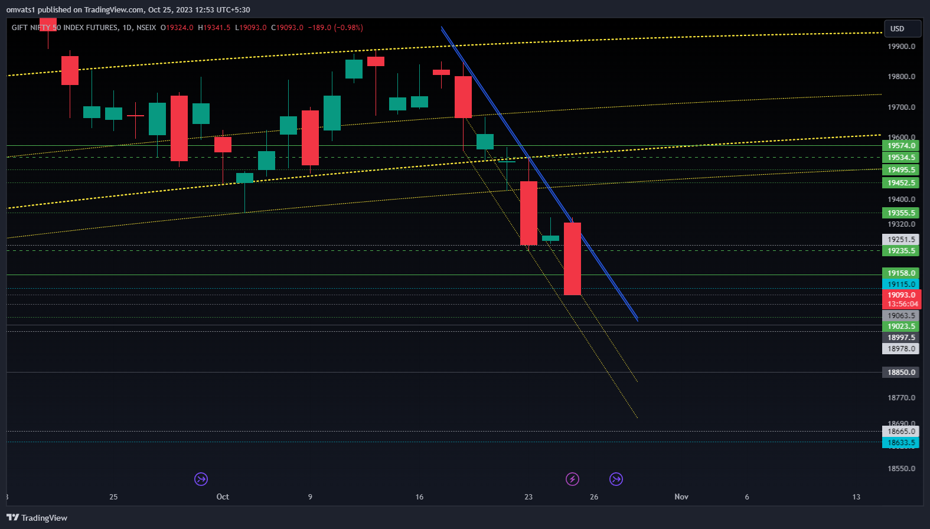The height and width of the screenshot is (529, 930).
Task: Click the 19063.5 gray price label
Action: tap(901, 316)
